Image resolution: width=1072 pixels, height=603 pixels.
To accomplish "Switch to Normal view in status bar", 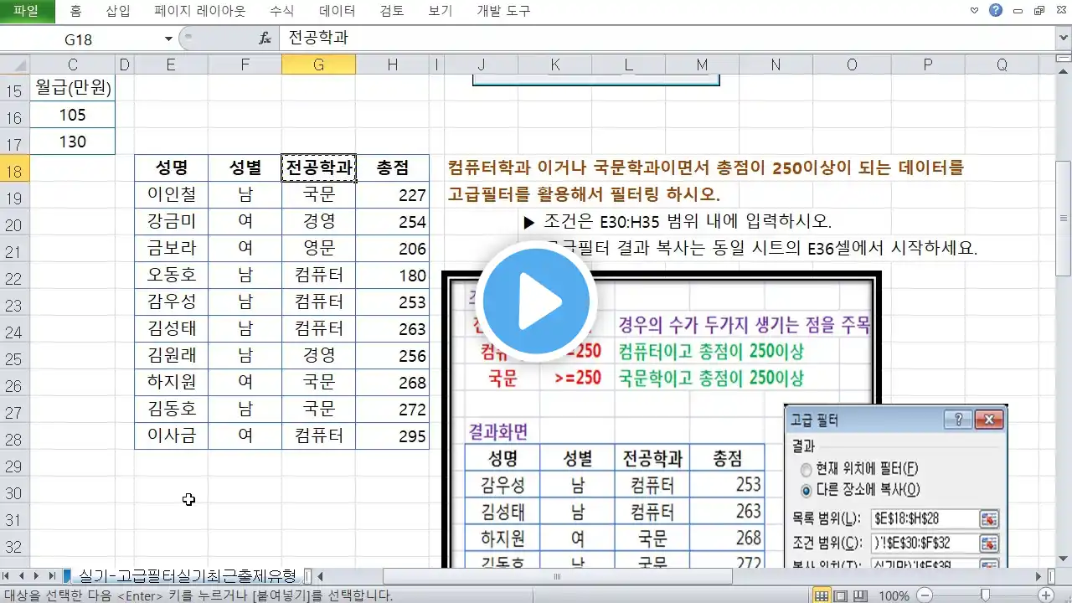I will (822, 595).
